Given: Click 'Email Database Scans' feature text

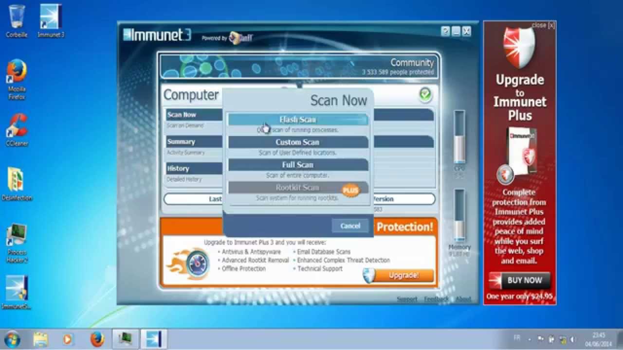Looking at the screenshot, I should pyautogui.click(x=324, y=252).
